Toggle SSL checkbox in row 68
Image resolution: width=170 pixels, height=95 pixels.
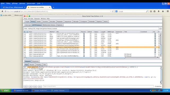pos(155,56)
